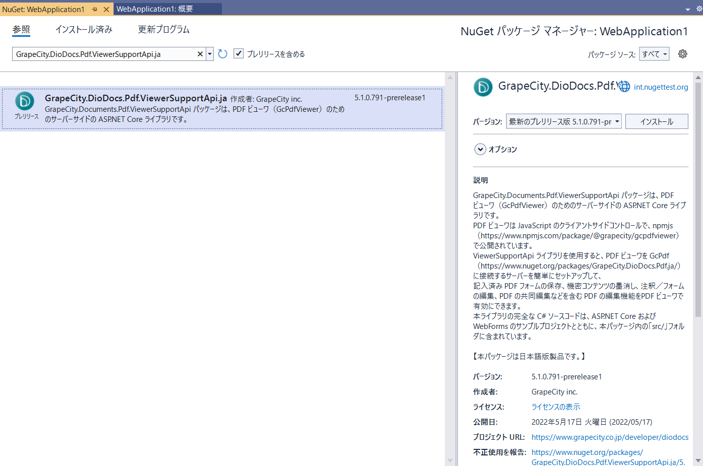Click the details pane scrollbar up arrow

698,77
